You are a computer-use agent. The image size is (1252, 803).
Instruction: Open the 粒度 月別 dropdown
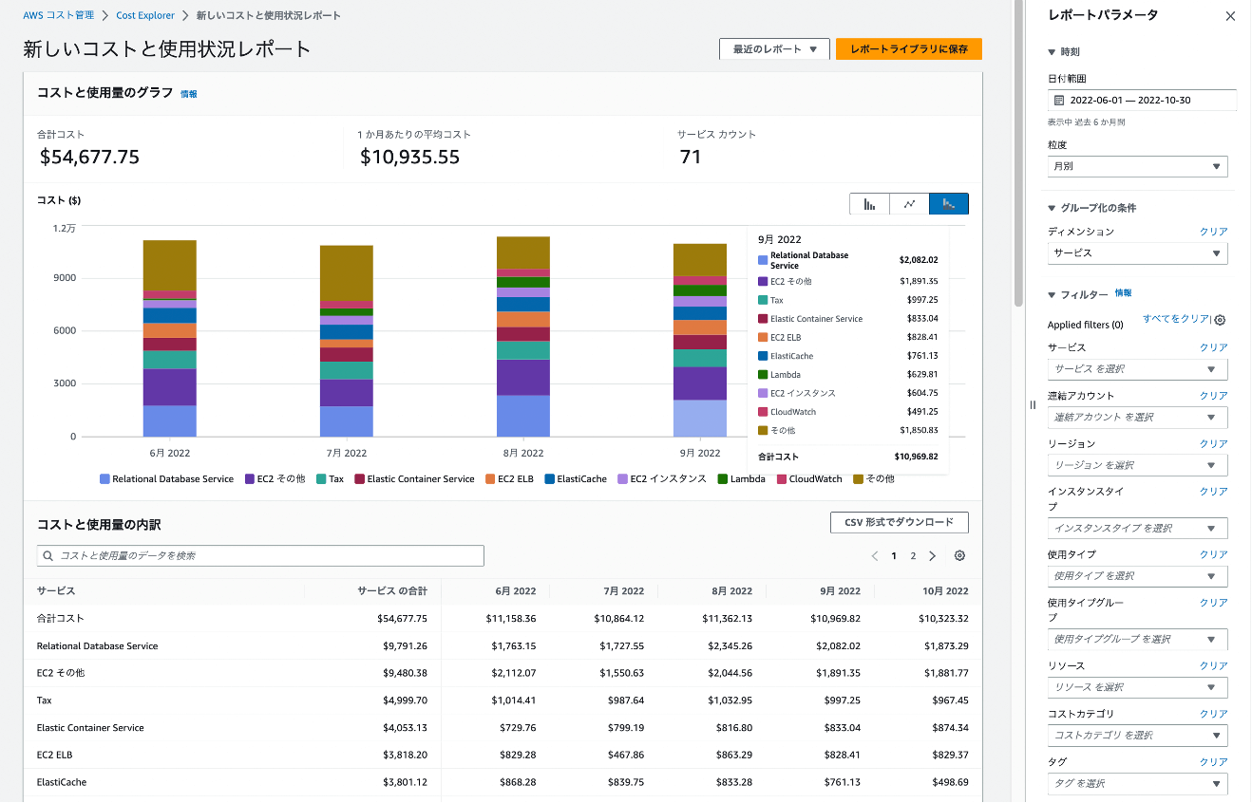1137,167
